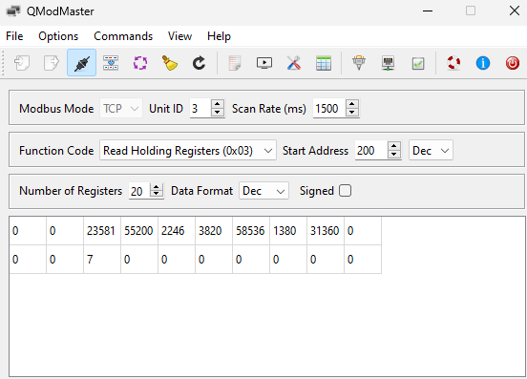Increase the Number of Registers

pos(156,187)
